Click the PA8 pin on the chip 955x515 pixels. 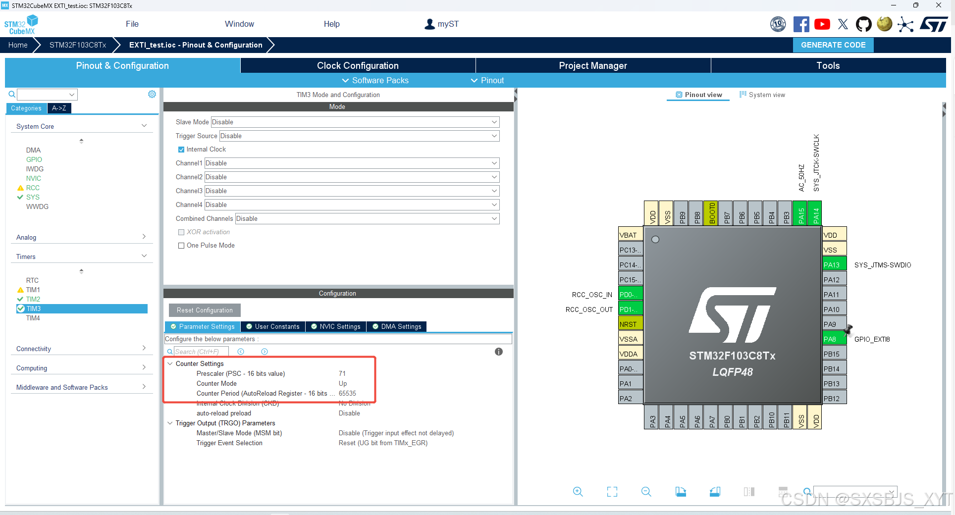(834, 339)
